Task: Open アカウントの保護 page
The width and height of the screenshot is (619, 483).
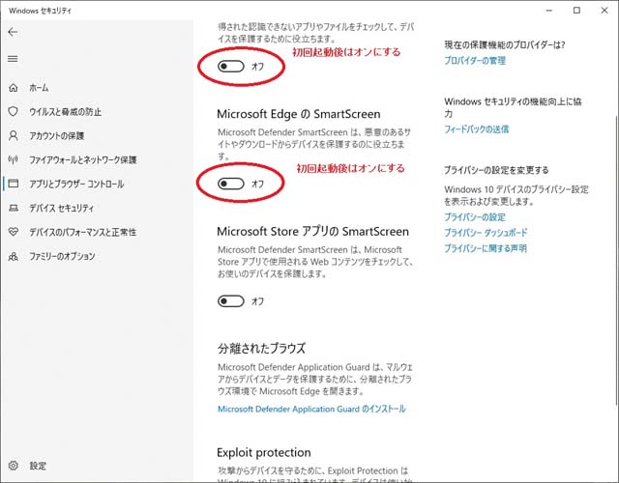Action: click(56, 136)
